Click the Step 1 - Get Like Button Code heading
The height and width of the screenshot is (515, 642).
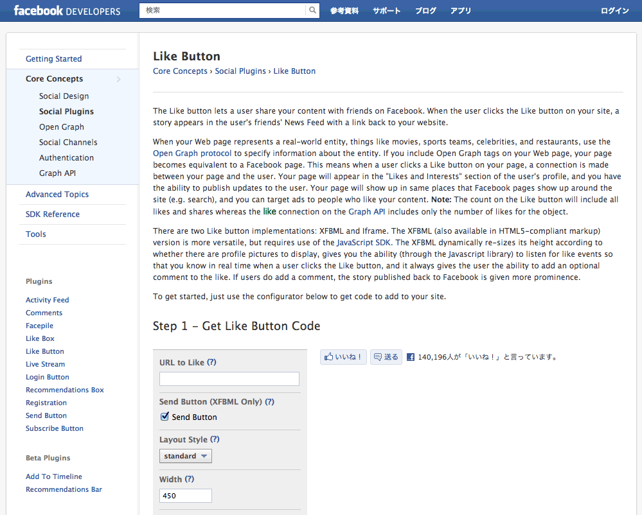[236, 326]
